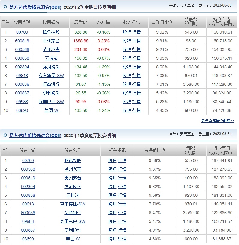Open 贵州茅台 stock name in the Q1 table

coord(73,178)
